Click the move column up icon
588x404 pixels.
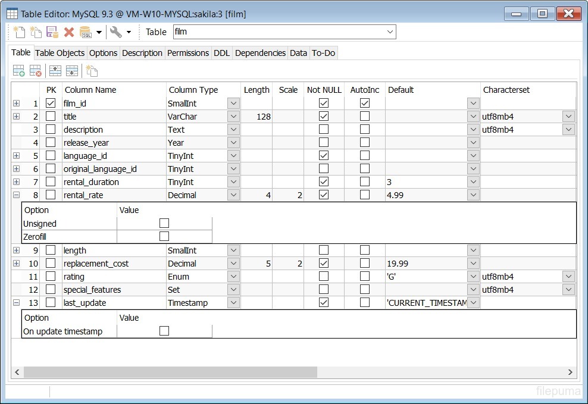coord(55,71)
